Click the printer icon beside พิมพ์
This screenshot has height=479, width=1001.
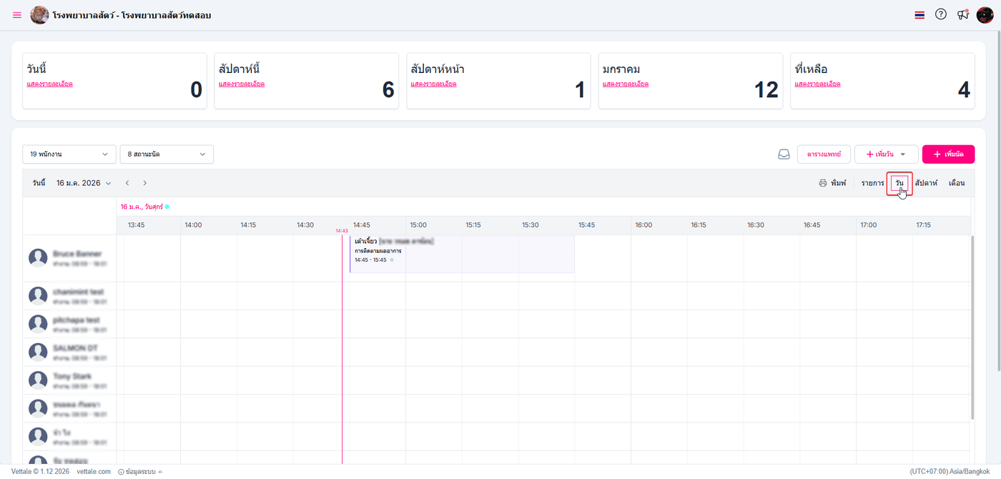pyautogui.click(x=823, y=183)
